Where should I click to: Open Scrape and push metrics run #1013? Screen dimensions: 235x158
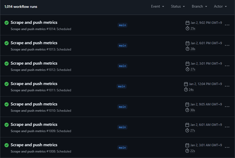(34, 43)
